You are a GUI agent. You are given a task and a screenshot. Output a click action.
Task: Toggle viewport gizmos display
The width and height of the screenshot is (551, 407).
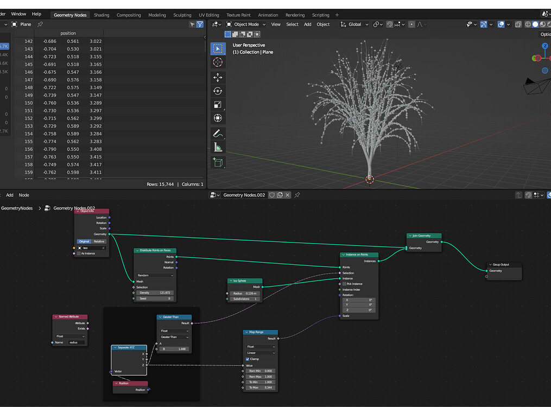coord(484,24)
